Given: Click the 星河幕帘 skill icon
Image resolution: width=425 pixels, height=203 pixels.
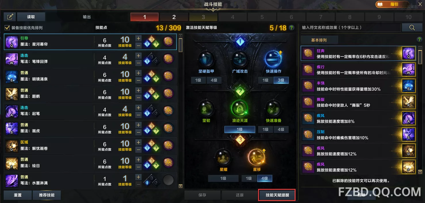Looking at the screenshot, I should (x=12, y=42).
